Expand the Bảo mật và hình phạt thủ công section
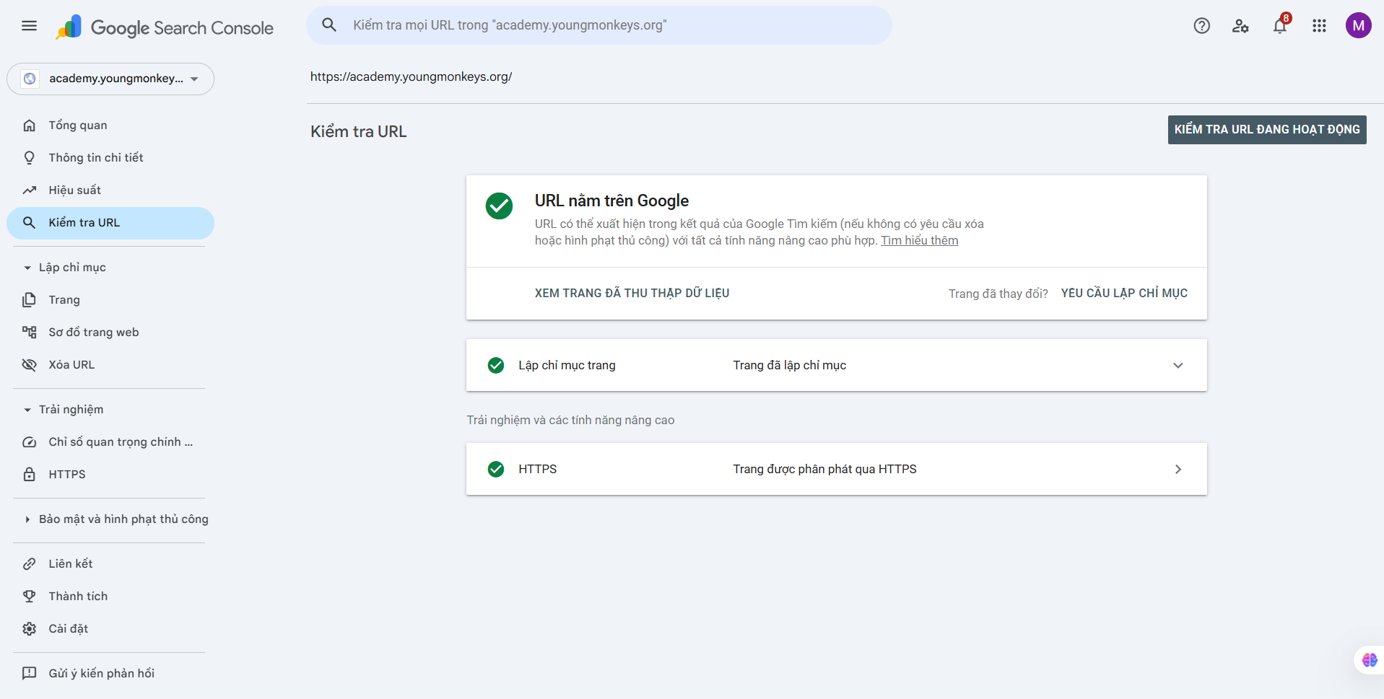The height and width of the screenshot is (699, 1384). tap(27, 519)
